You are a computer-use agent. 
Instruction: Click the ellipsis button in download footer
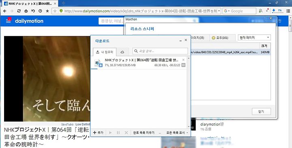(x=160, y=133)
